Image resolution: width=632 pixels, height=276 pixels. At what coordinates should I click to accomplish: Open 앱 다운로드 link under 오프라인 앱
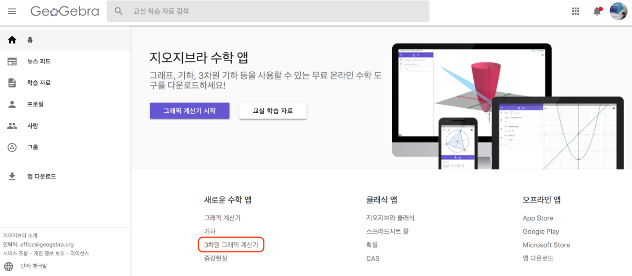pyautogui.click(x=538, y=258)
